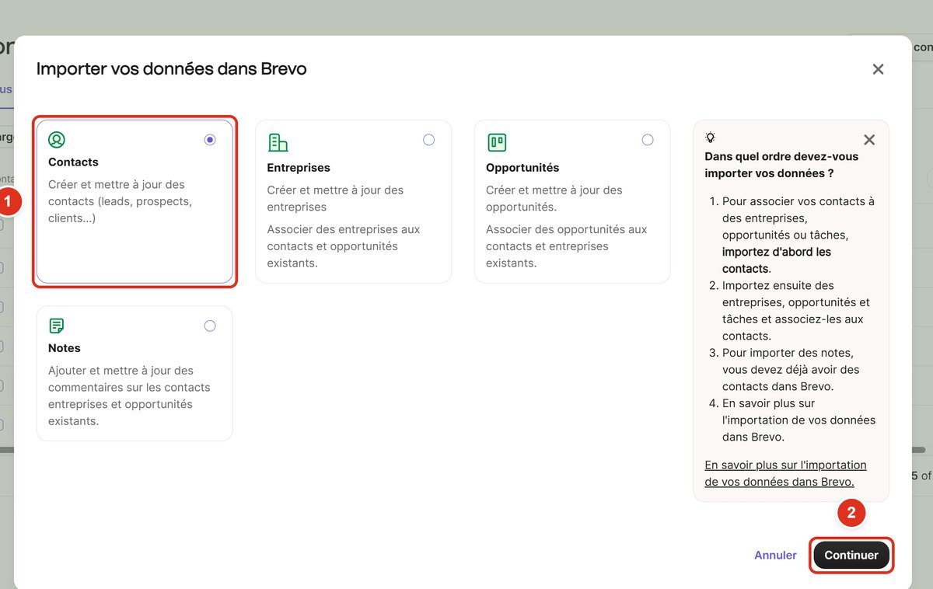Click the Contacts person icon
This screenshot has height=589, width=933.
tap(57, 140)
